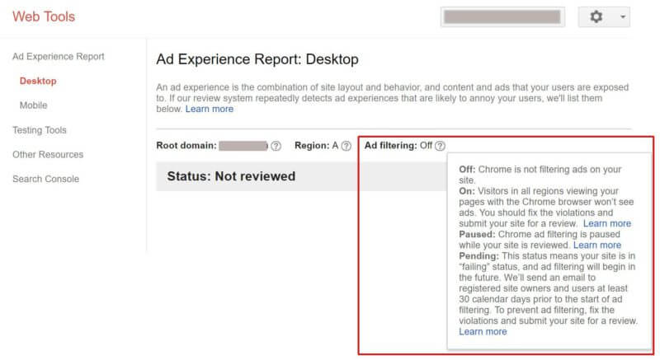Click the Ad Experience Report: Desktop heading
Viewport: 660px width, 360px height.
(257, 59)
